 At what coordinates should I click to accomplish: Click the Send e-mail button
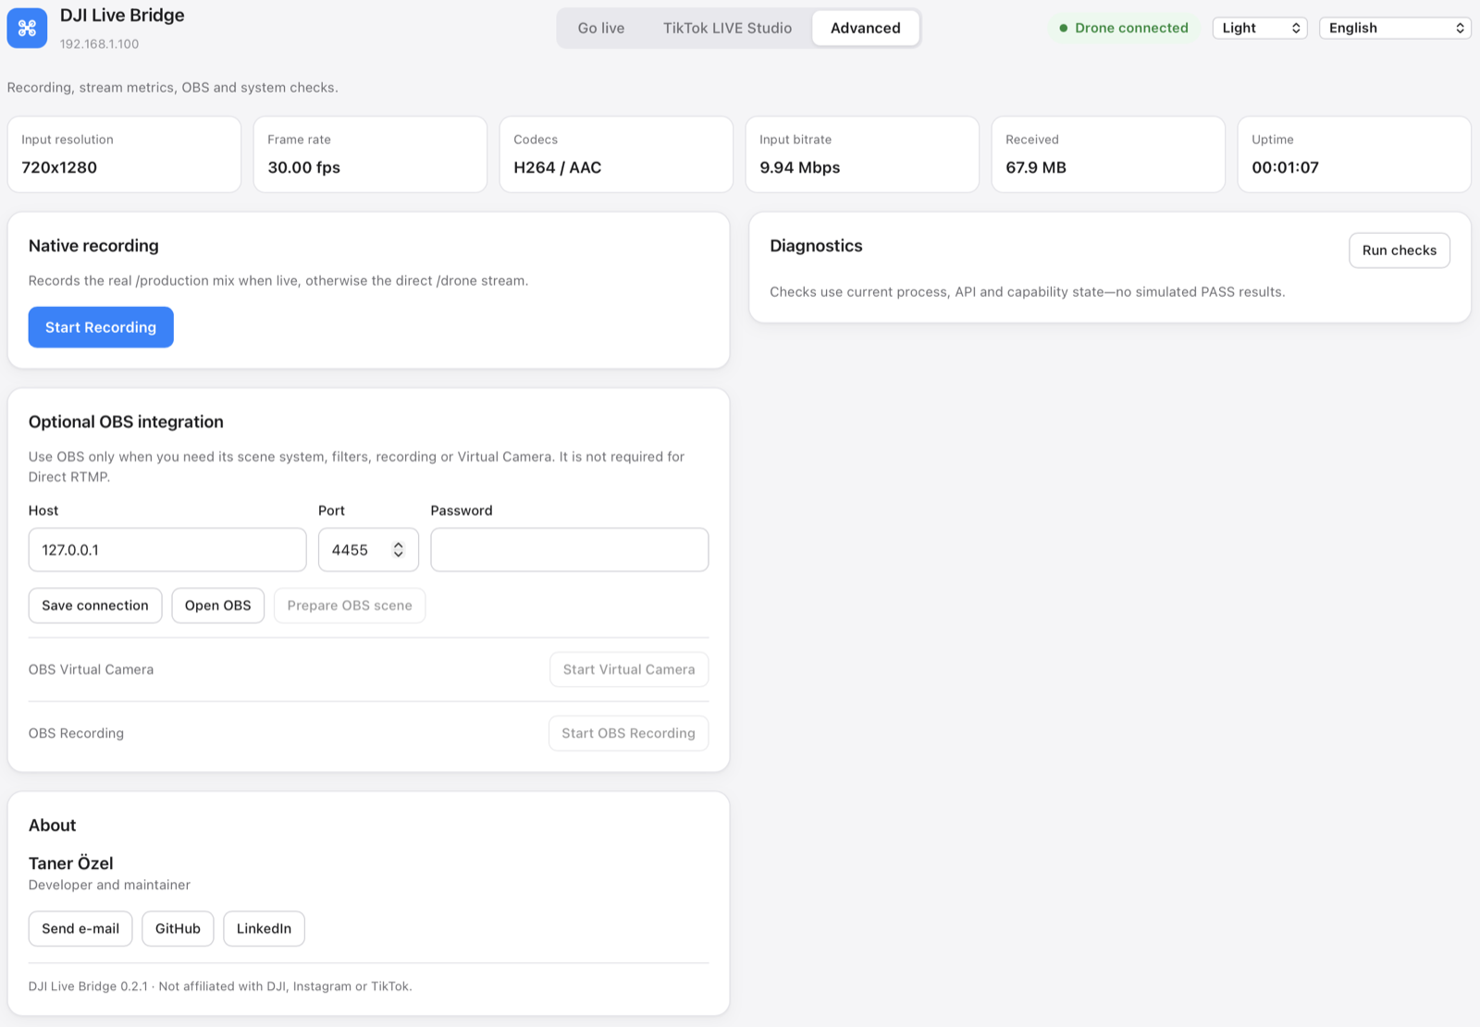(80, 929)
